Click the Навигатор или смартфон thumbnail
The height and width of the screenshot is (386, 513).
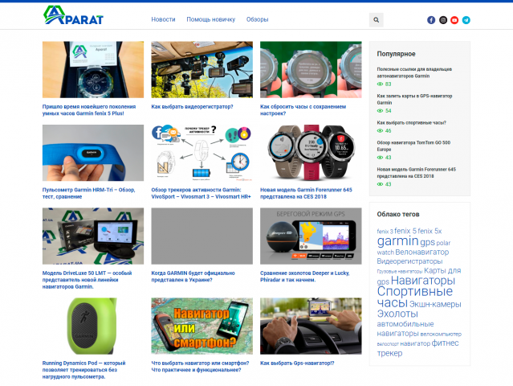[x=202, y=326]
